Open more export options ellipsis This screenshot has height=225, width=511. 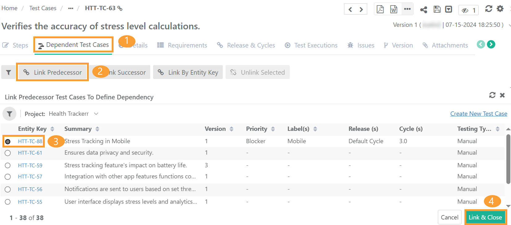[407, 9]
